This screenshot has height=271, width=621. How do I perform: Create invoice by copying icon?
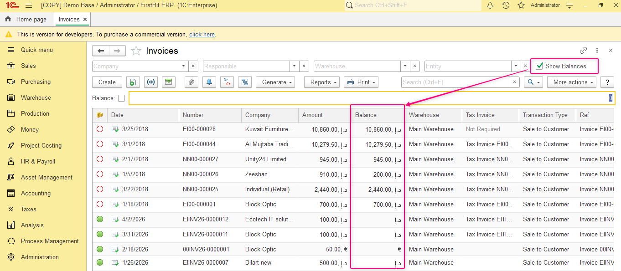click(x=133, y=82)
